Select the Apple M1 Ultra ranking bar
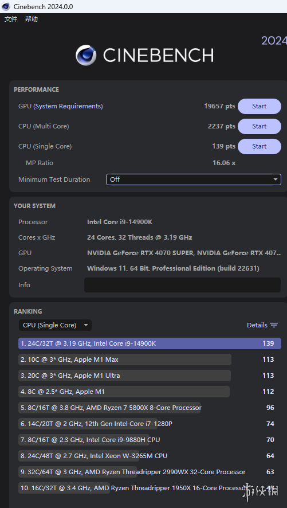 tap(124, 376)
